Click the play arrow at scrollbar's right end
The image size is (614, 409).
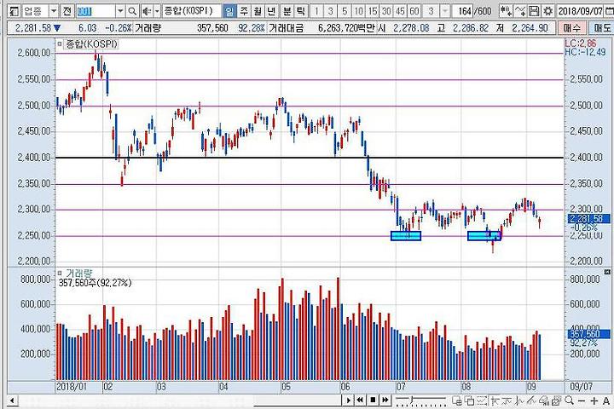pyautogui.click(x=348, y=400)
